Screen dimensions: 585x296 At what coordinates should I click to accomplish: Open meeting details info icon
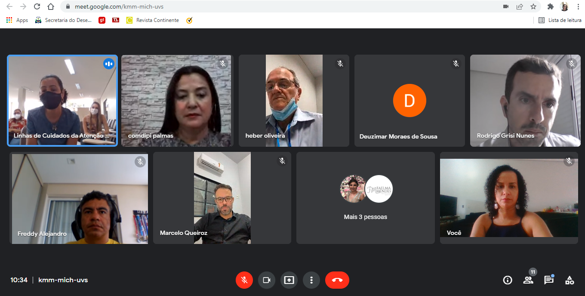tap(508, 280)
